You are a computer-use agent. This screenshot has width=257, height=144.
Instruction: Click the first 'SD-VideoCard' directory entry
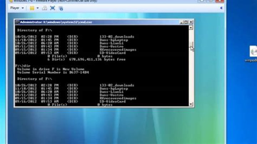click(112, 53)
